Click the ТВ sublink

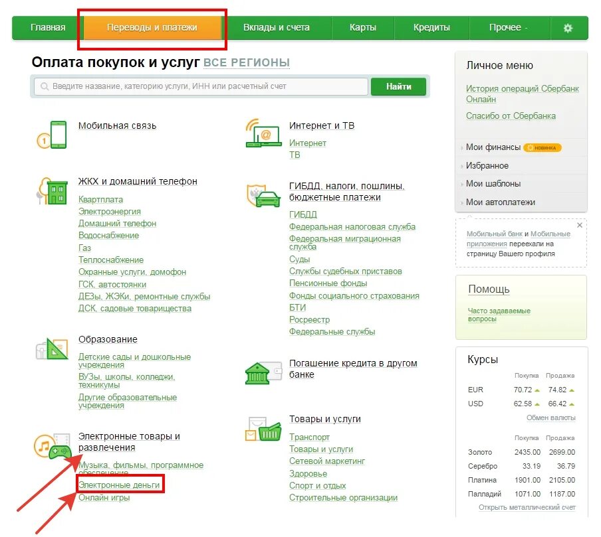pos(295,155)
